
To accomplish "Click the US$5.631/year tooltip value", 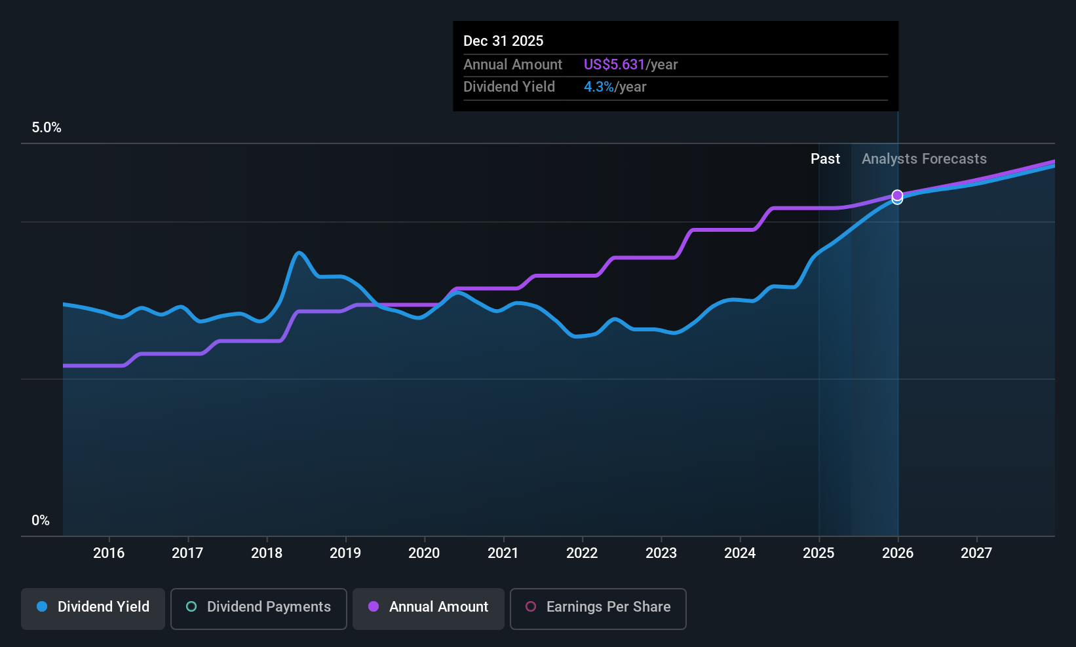I will tap(630, 64).
